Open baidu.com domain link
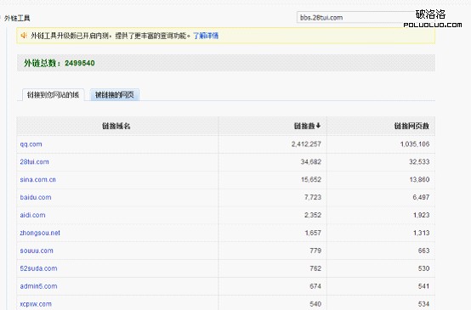471x310 pixels. point(36,197)
